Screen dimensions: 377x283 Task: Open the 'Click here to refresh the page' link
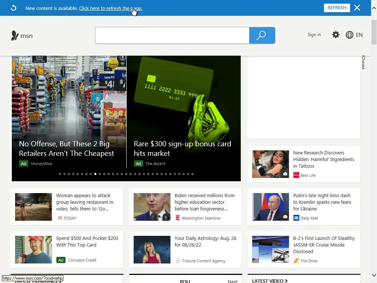point(110,8)
